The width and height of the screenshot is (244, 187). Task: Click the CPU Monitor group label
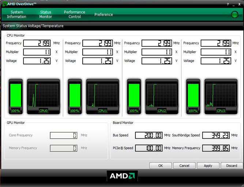tap(16, 35)
